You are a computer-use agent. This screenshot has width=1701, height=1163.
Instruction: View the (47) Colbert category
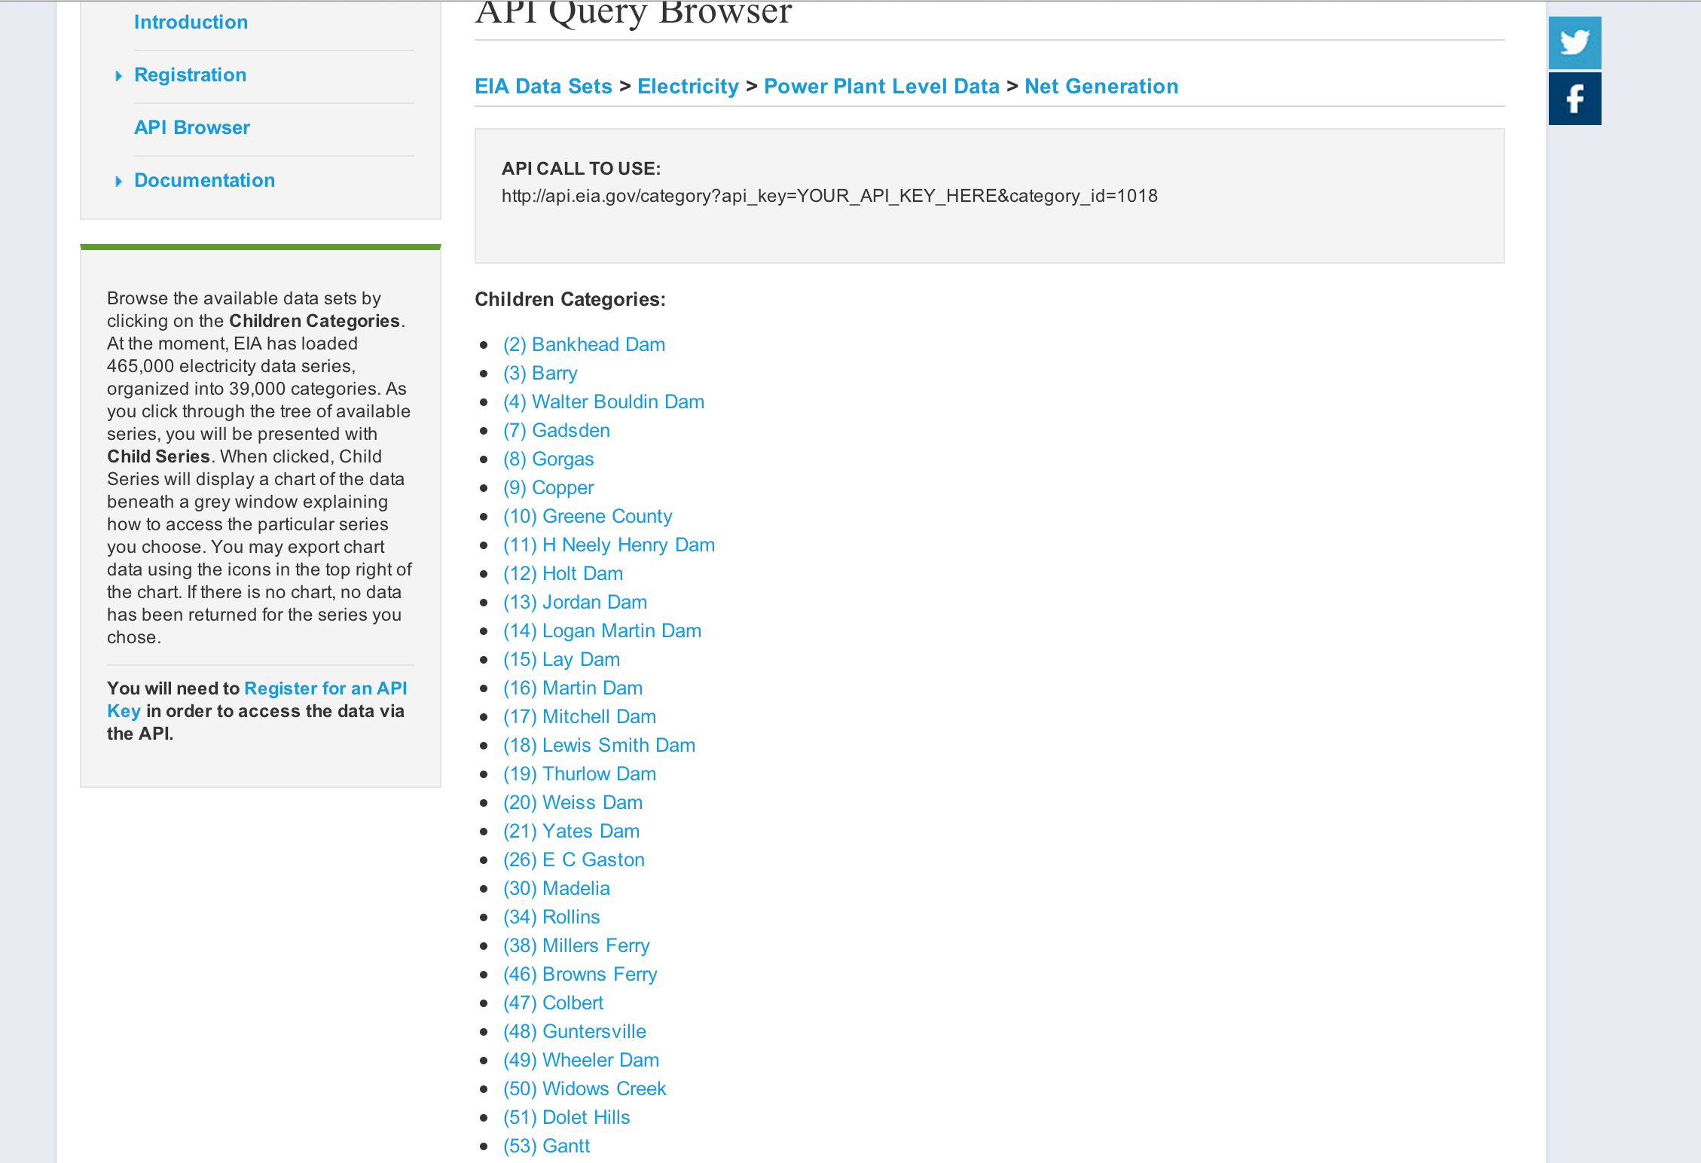(553, 1003)
